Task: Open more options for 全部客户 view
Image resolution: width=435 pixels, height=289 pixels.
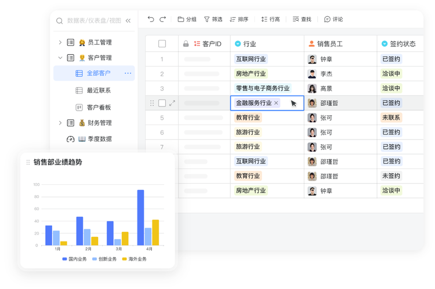Action: coord(128,73)
